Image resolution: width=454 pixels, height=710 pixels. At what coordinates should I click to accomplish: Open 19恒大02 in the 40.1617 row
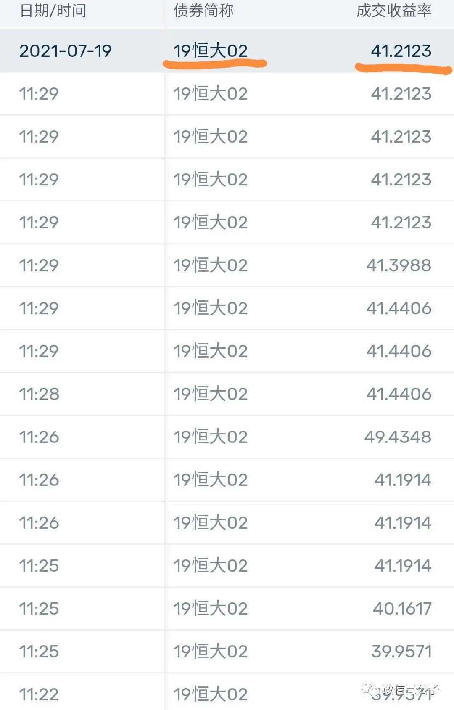(x=211, y=609)
